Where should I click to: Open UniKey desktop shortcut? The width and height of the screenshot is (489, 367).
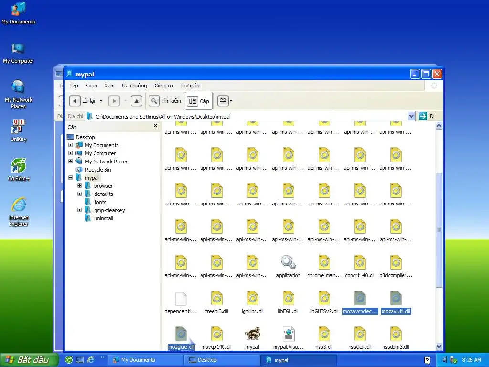coord(19,130)
